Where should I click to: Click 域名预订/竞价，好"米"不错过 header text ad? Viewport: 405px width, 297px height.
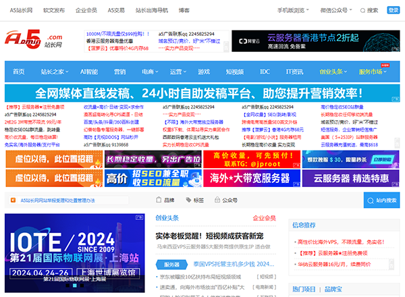(189, 41)
